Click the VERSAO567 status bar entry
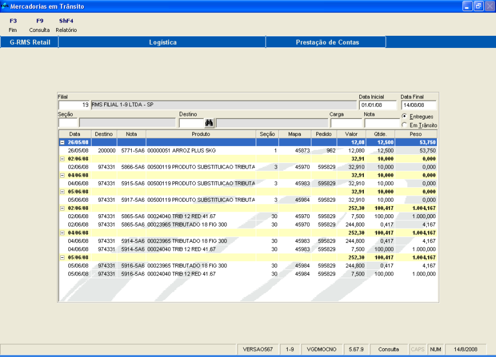The image size is (496, 357). click(258, 349)
